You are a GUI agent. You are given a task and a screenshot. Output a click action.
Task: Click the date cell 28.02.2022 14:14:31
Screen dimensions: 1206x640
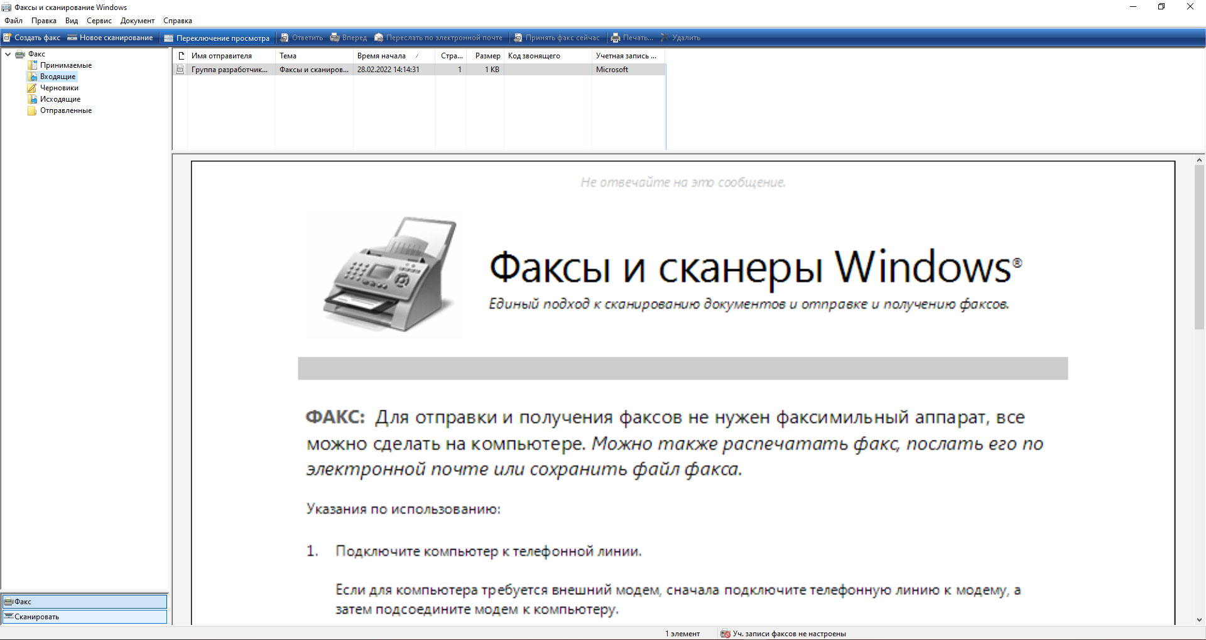click(388, 70)
